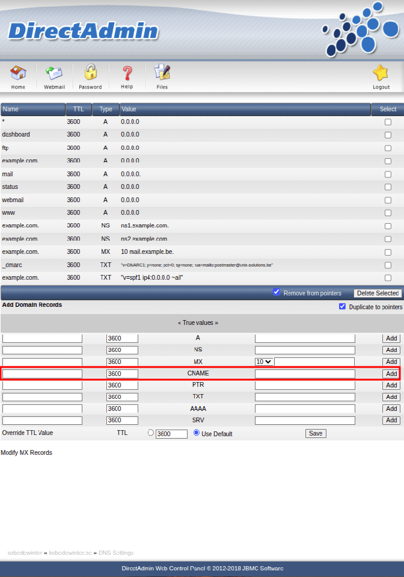404x577 pixels.
Task: Click the DirectAdmin logo
Action: [x=83, y=31]
